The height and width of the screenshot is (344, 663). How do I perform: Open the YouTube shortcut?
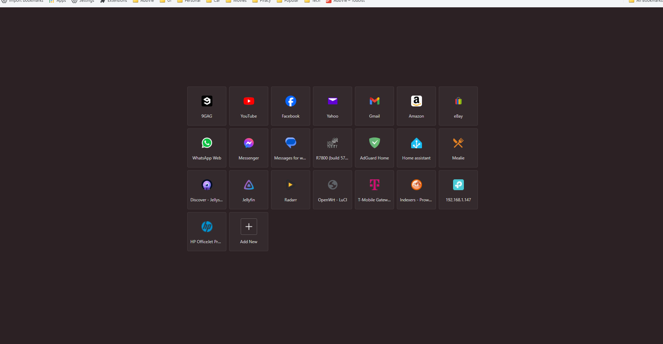tap(249, 106)
